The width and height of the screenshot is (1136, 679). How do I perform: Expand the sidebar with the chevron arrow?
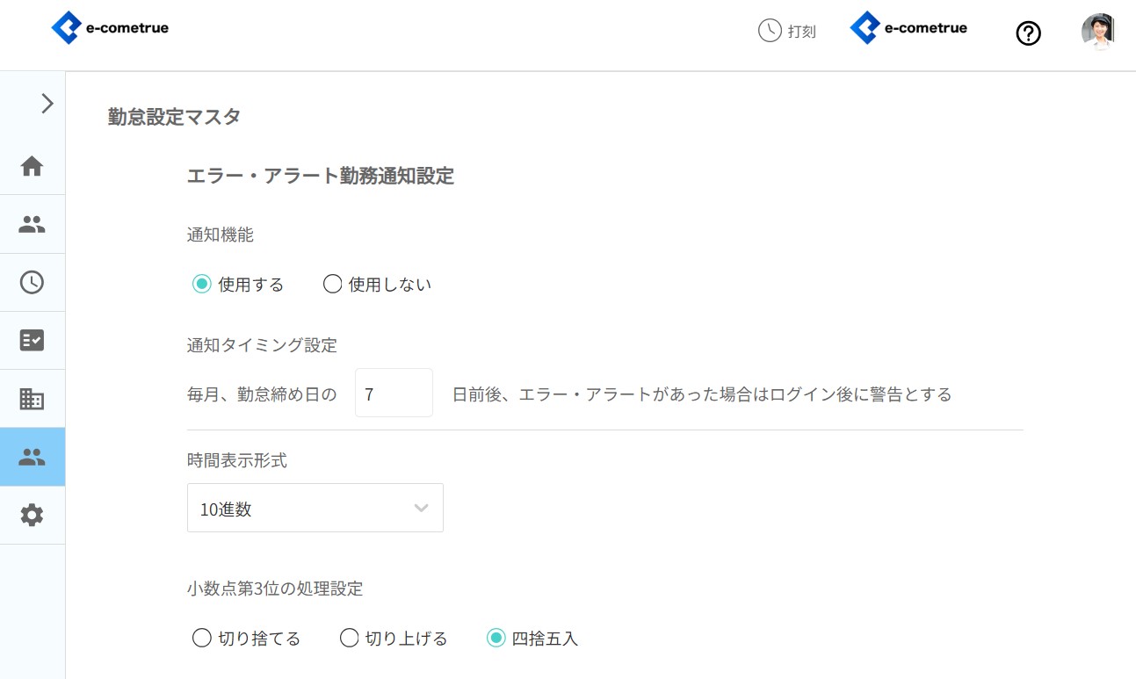tap(47, 104)
